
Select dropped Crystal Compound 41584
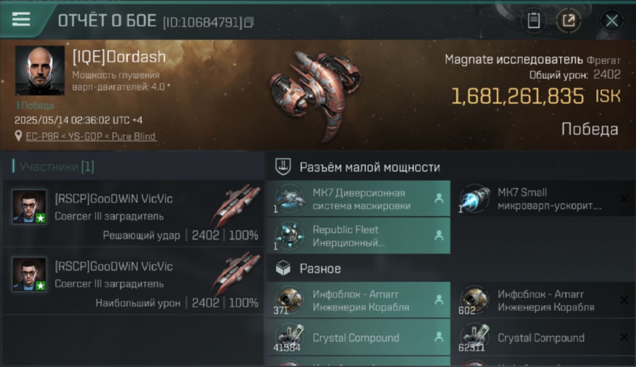point(358,337)
